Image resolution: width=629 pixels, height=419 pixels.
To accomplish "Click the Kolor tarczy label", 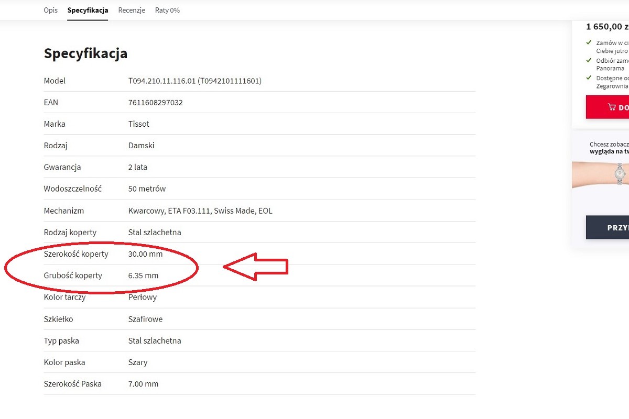I will pyautogui.click(x=65, y=297).
